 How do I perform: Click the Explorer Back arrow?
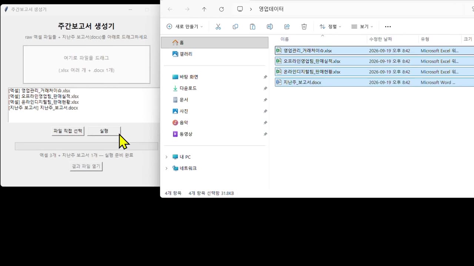tap(170, 9)
